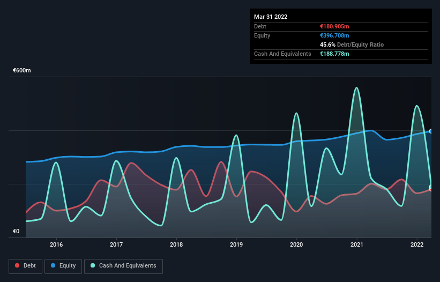Viewport: 440px width, 282px height.
Task: Click the €396.708m equity value
Action: point(334,35)
